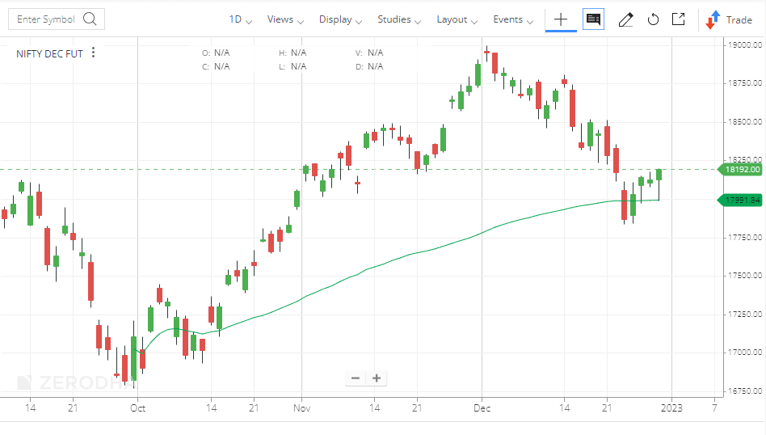This screenshot has width=766, height=435.
Task: Click the red-blue Trade arrows icon
Action: click(713, 19)
